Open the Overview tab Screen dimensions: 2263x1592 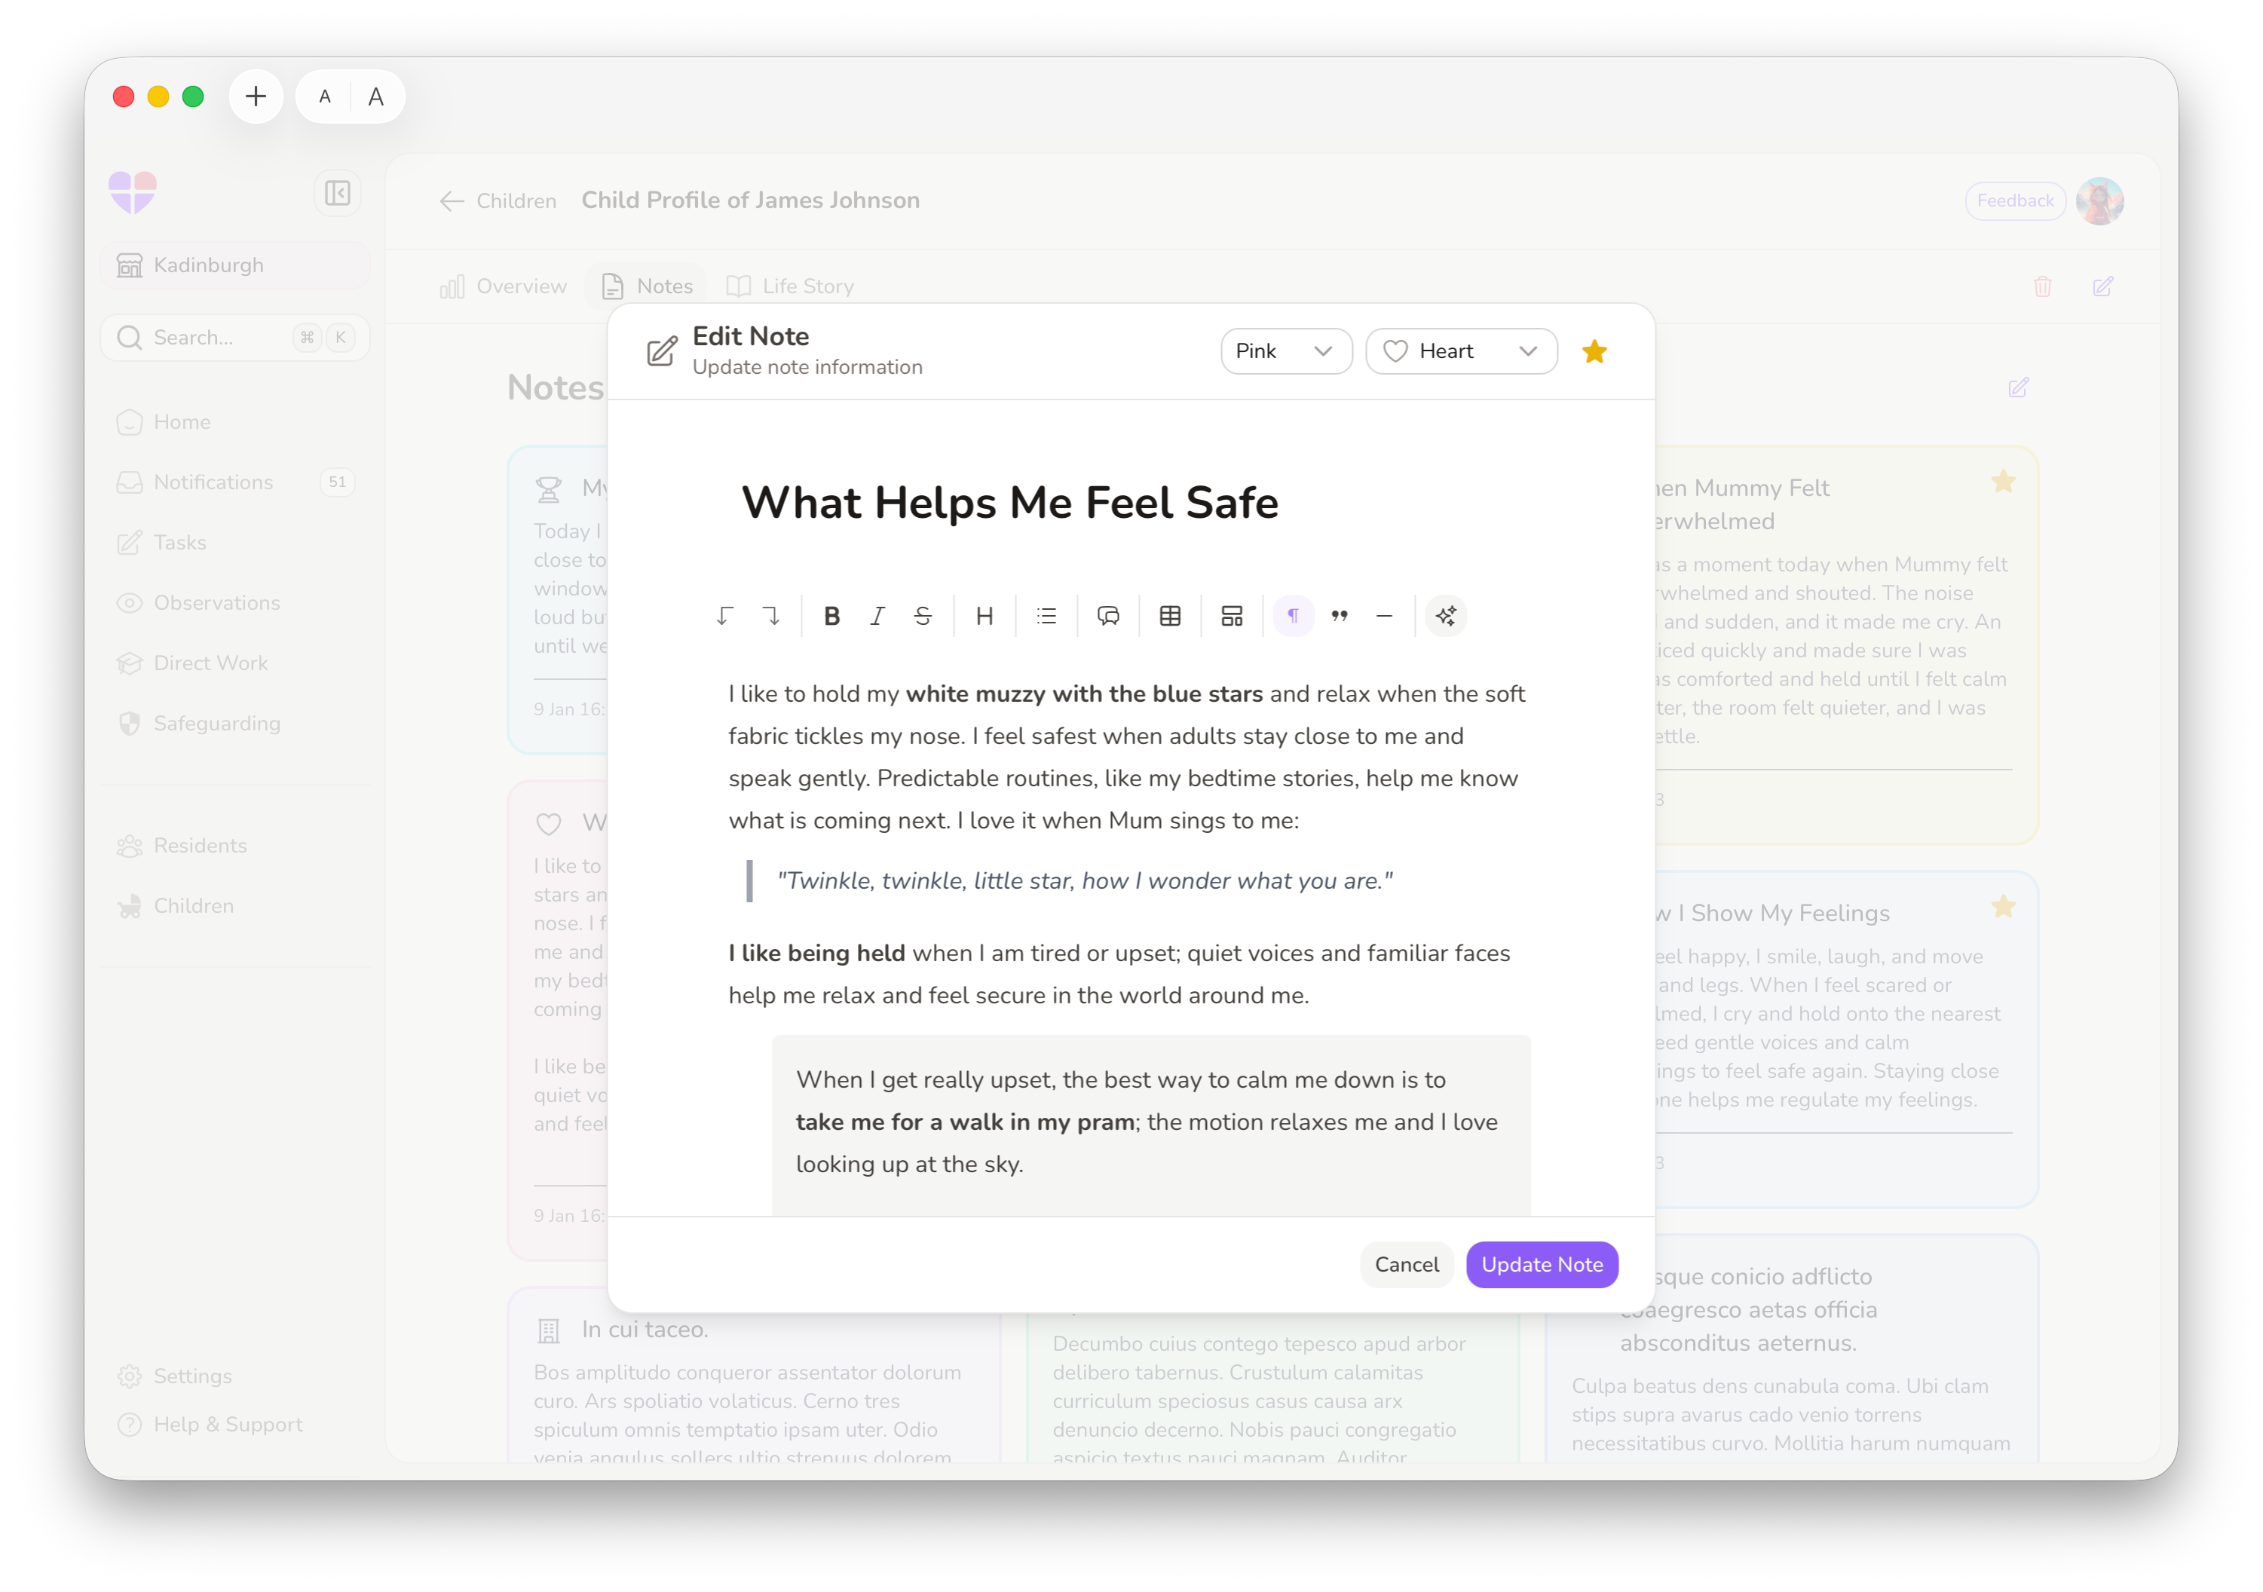tap(504, 287)
